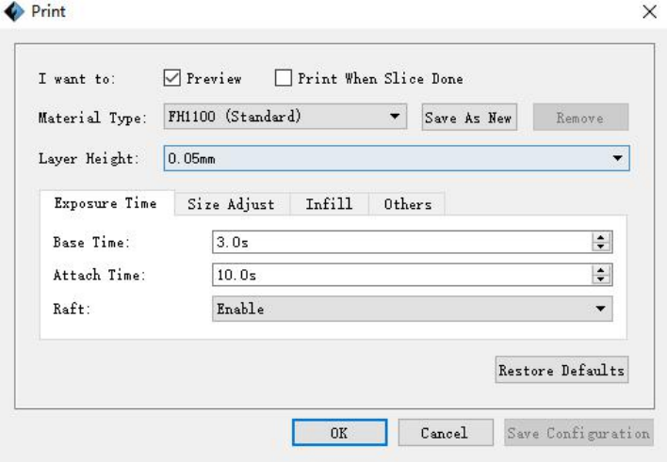This screenshot has height=462, width=667.
Task: Select the Exposure Time tab
Action: click(x=106, y=204)
